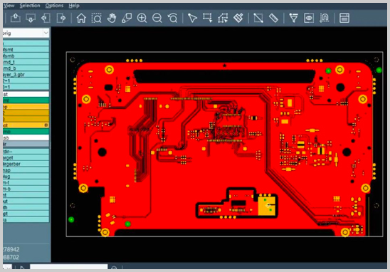Image resolution: width=390 pixels, height=272 pixels.
Task: Select the 'nt' layer row
Action: [x=26, y=195]
